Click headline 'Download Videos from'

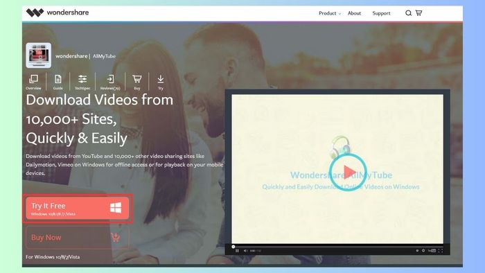click(x=100, y=100)
